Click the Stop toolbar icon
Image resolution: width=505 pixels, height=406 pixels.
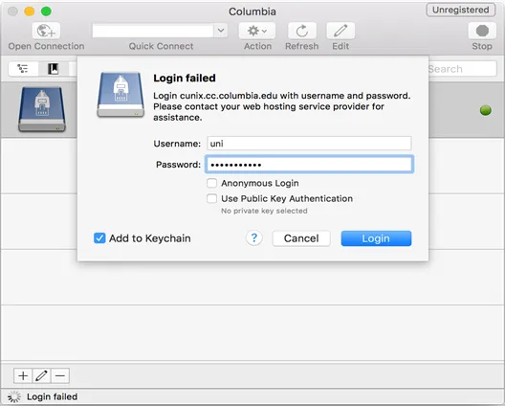pyautogui.click(x=482, y=31)
